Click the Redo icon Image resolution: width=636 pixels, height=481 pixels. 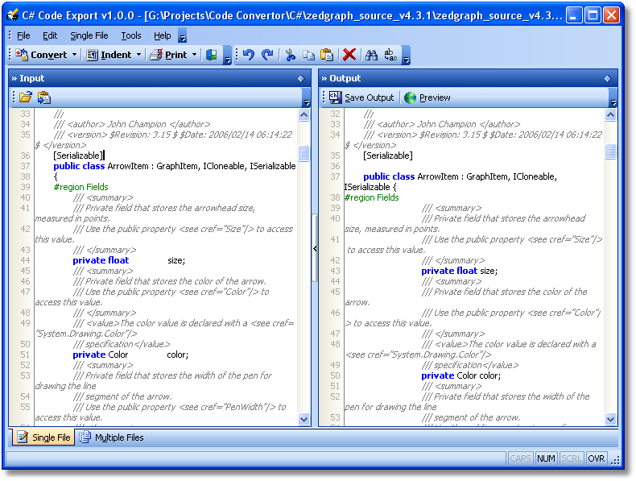[x=267, y=55]
